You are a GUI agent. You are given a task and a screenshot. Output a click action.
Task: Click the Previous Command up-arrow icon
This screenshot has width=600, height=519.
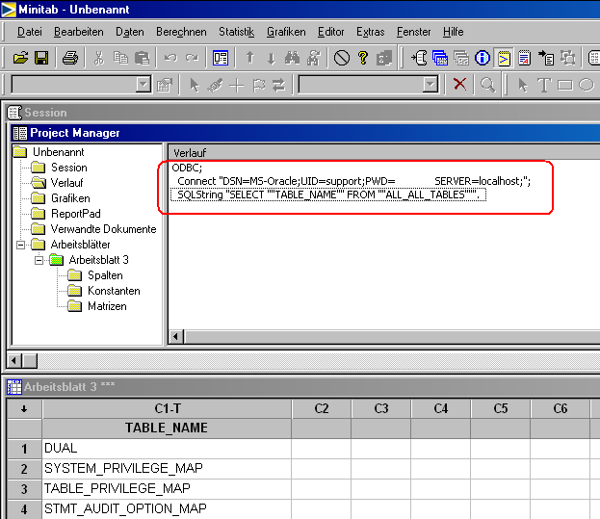tap(249, 58)
